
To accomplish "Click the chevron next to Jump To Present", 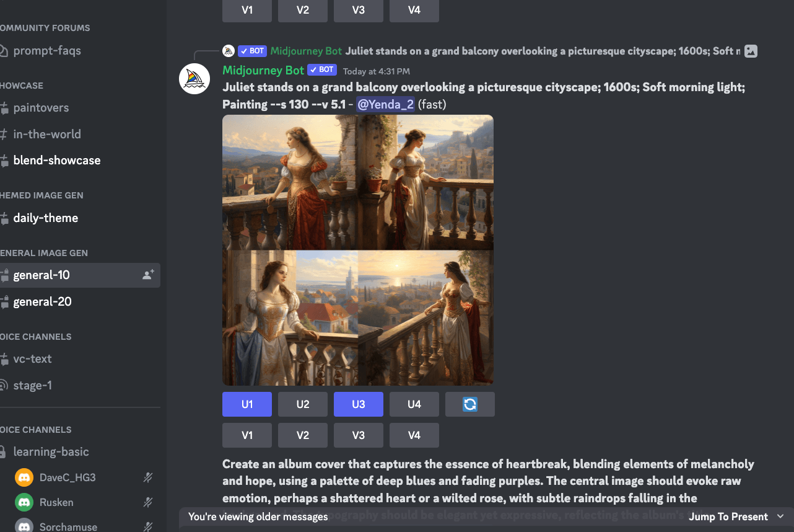I will pos(780,516).
